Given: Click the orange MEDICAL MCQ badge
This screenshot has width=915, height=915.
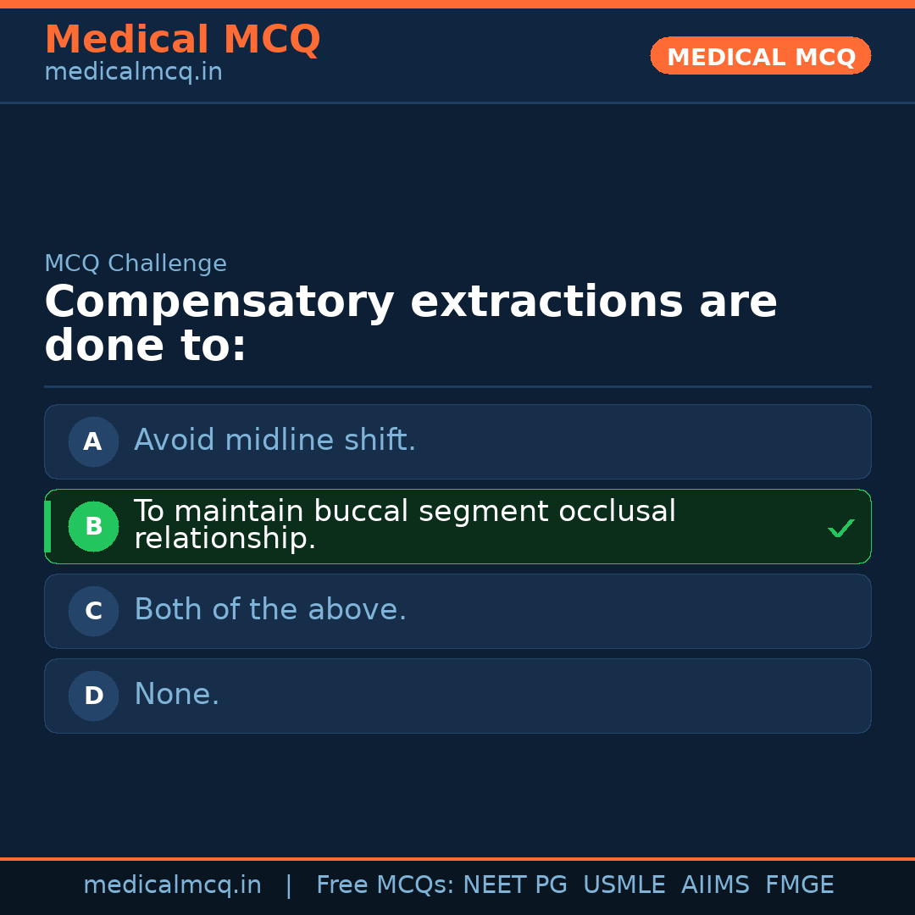Looking at the screenshot, I should click(x=760, y=56).
